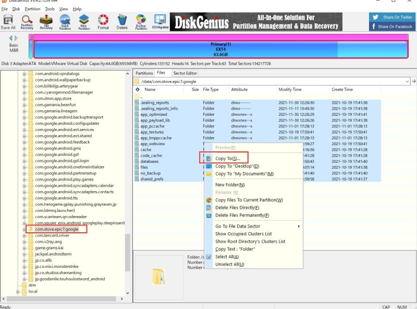Expand com.google.android.gms tree node
The height and width of the screenshot is (309, 417).
[24, 149]
